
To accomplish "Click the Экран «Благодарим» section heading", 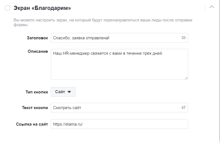I will point(42,8).
